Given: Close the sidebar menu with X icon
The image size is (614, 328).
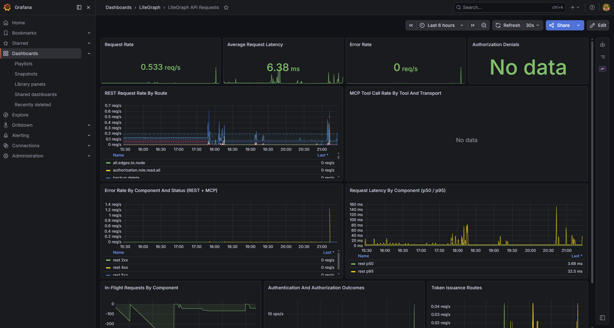Looking at the screenshot, I should tap(88, 7).
